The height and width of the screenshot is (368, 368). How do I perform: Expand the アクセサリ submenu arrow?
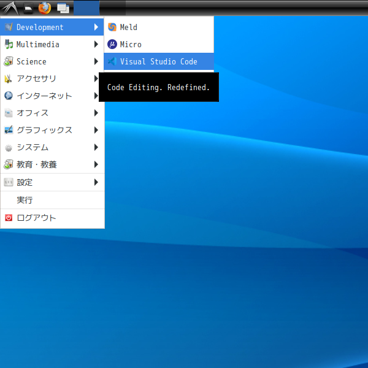(x=96, y=79)
